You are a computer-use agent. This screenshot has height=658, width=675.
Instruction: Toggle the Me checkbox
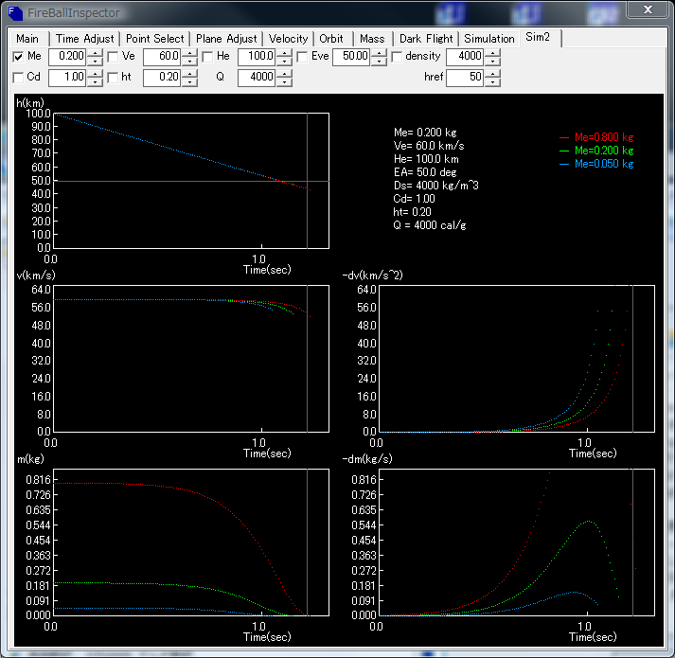19,57
